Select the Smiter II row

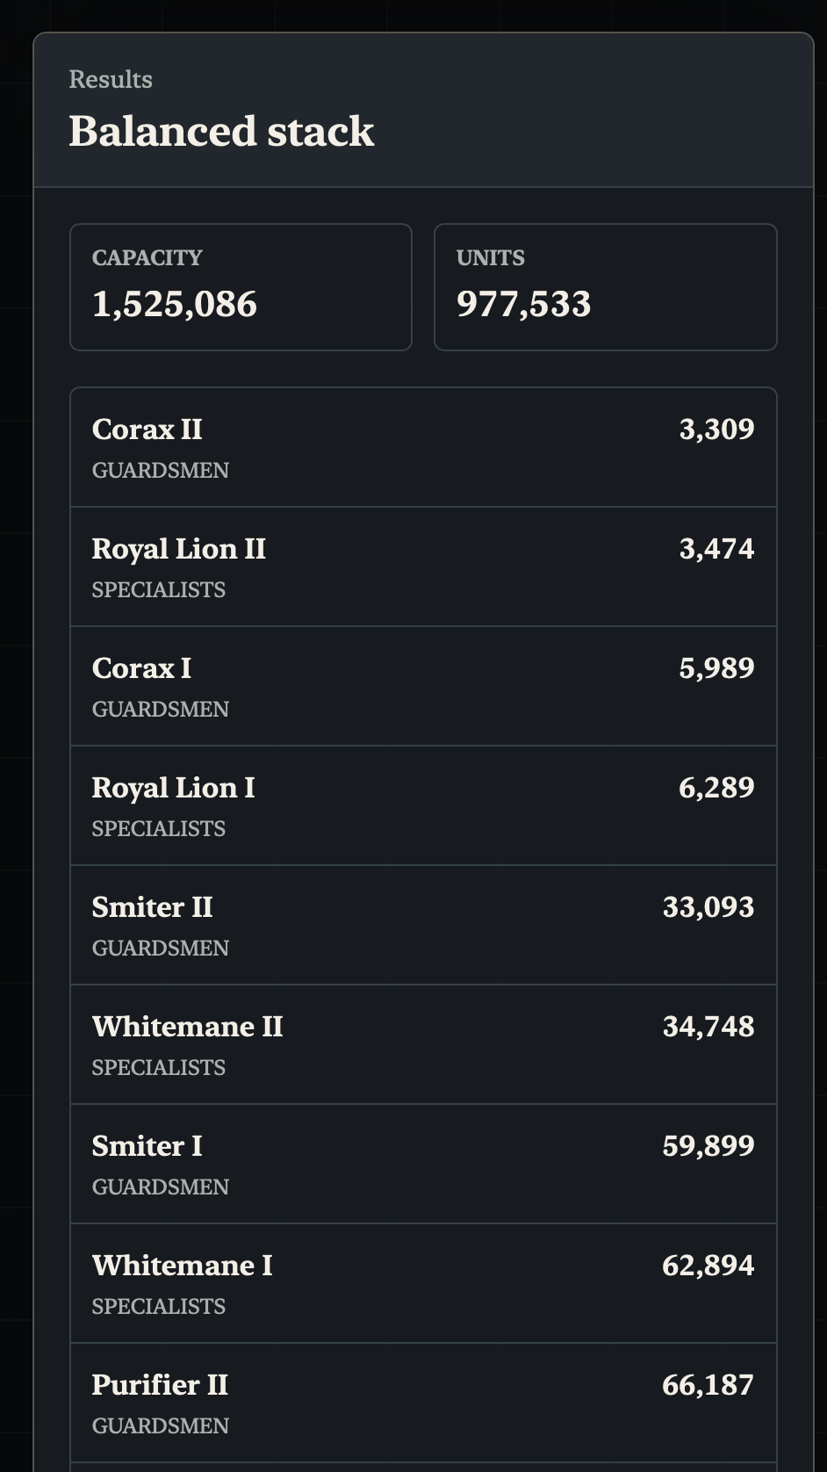click(423, 926)
